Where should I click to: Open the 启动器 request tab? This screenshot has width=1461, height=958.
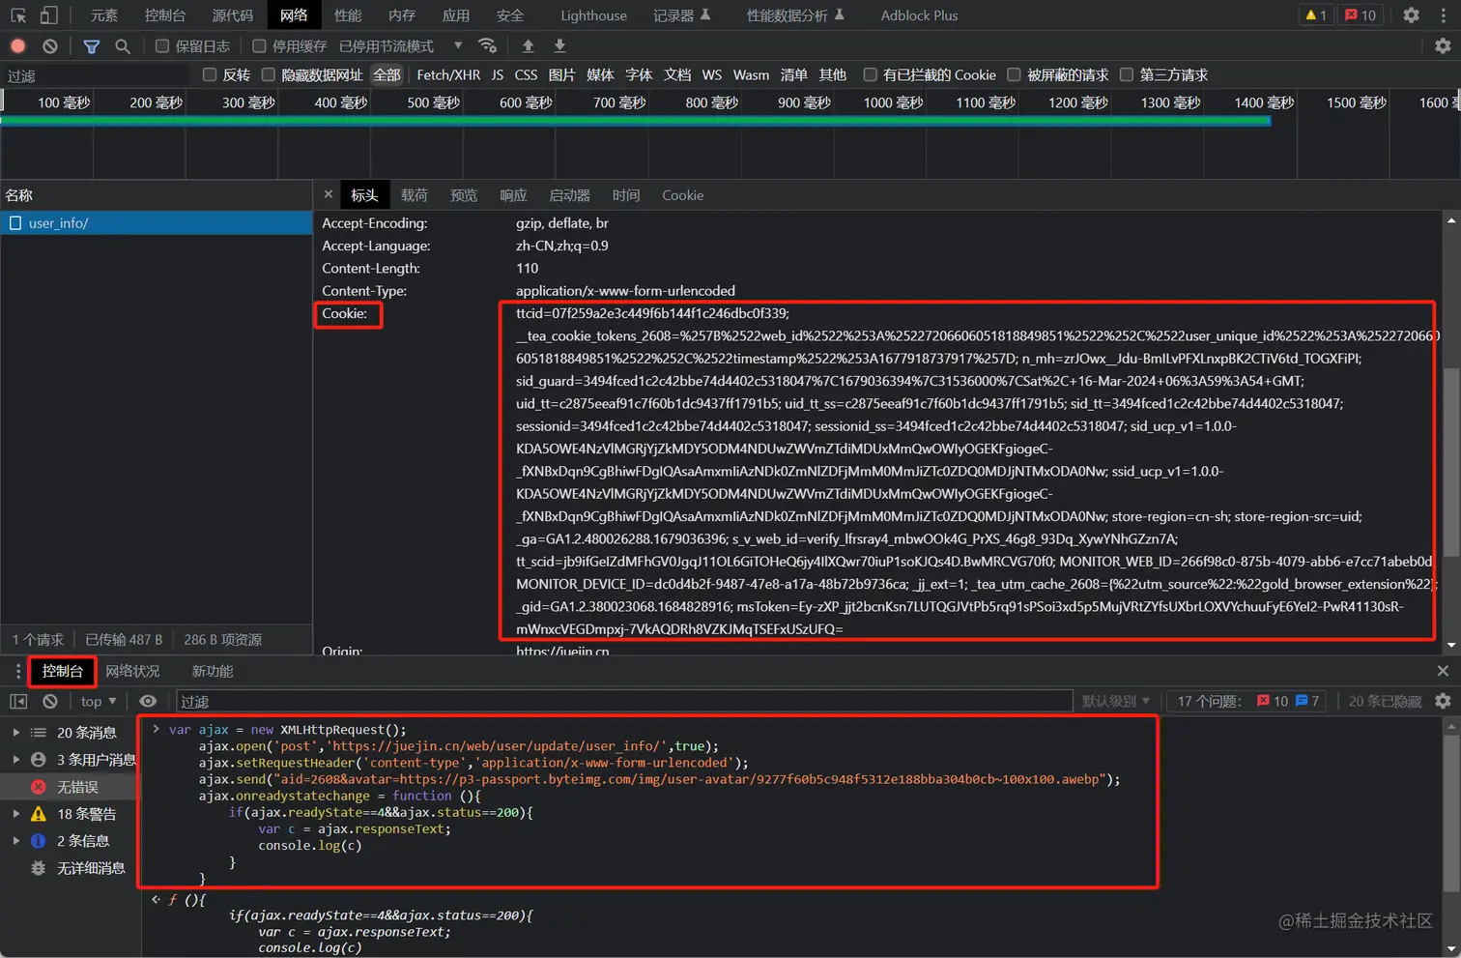tap(569, 195)
